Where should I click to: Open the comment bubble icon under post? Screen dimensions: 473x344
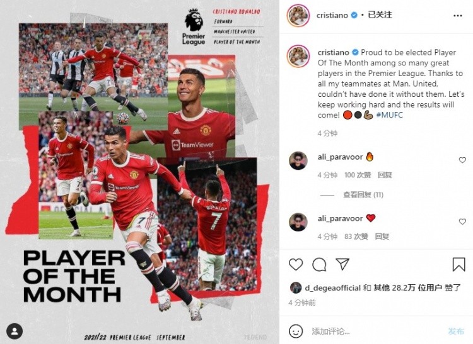319,265
